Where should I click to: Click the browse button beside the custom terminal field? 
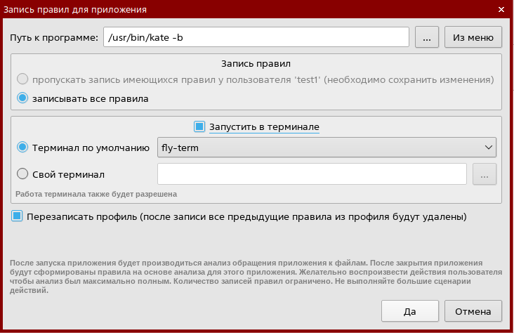[x=485, y=174]
